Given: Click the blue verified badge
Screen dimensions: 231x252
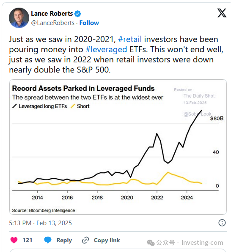Looking at the screenshot, I should (x=78, y=14).
